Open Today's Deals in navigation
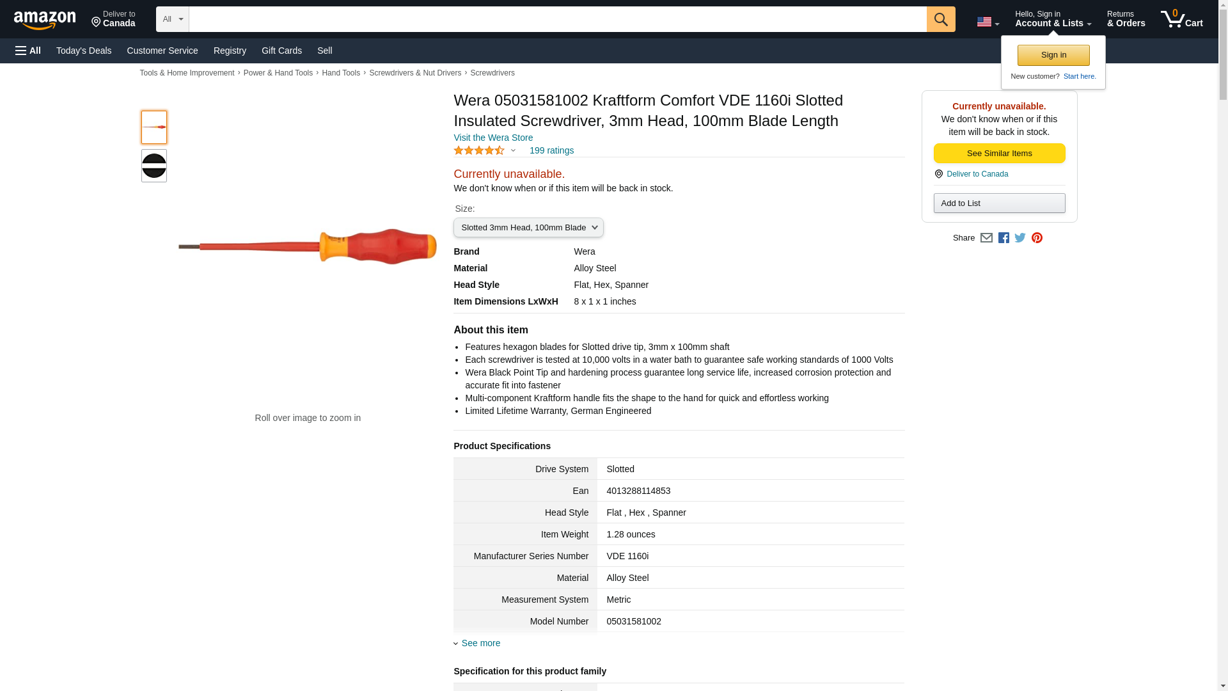 click(x=84, y=51)
